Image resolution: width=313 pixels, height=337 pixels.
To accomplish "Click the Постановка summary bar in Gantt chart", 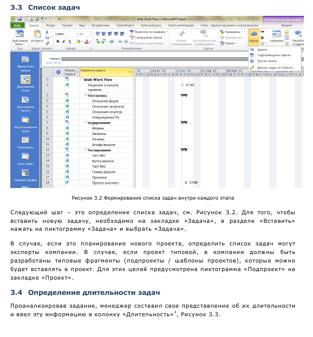I will [x=184, y=95].
